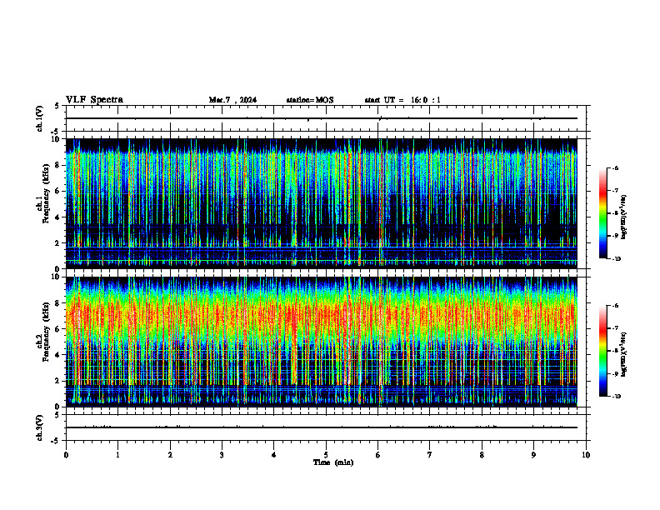Click the "-7" label on ch.1 color scale

(x=614, y=191)
